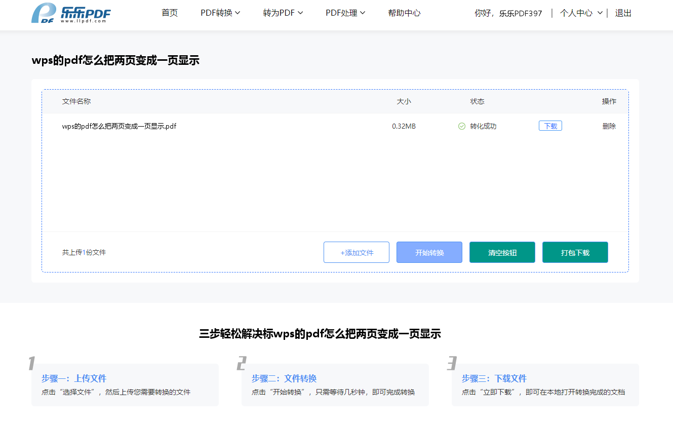Expand the PDF处理 dropdown menu
Screen dimensions: 673x428
tap(345, 13)
